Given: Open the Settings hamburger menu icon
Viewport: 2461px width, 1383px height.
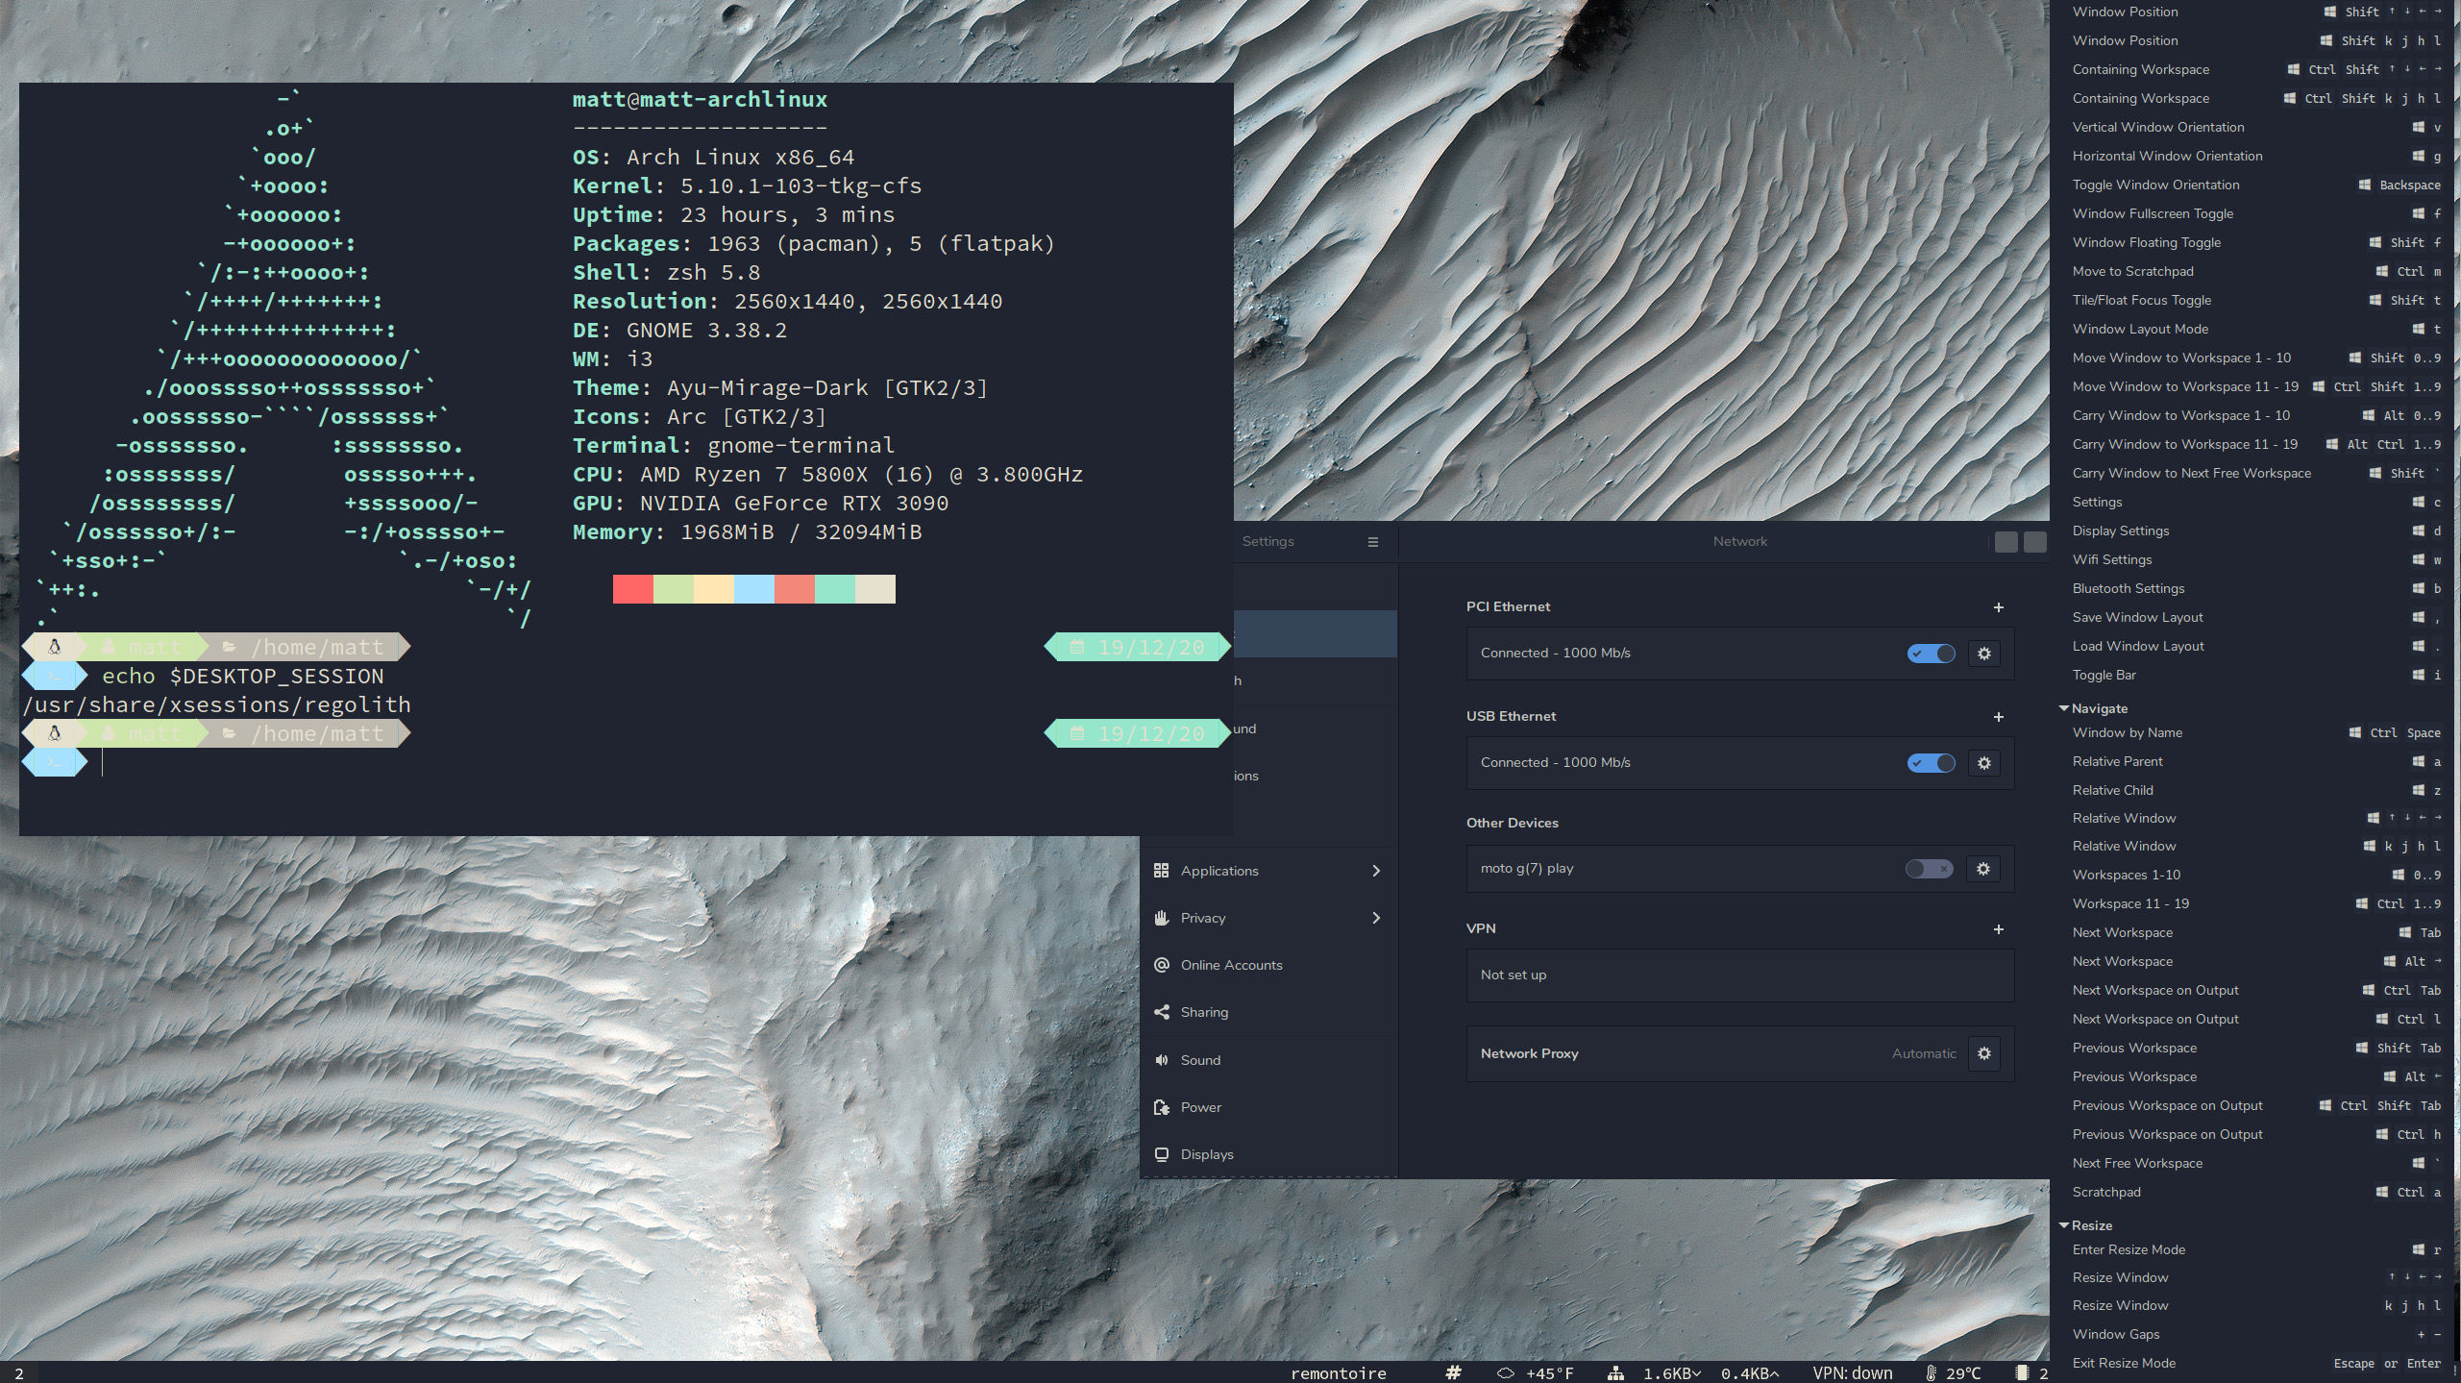Looking at the screenshot, I should (x=1372, y=542).
